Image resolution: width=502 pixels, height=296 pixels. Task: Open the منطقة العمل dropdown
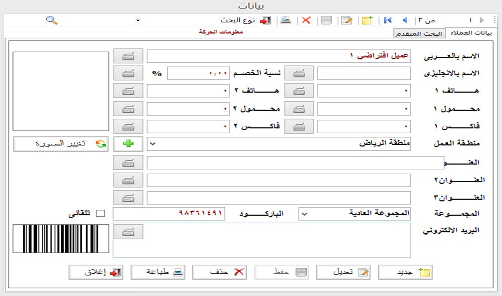coord(153,143)
